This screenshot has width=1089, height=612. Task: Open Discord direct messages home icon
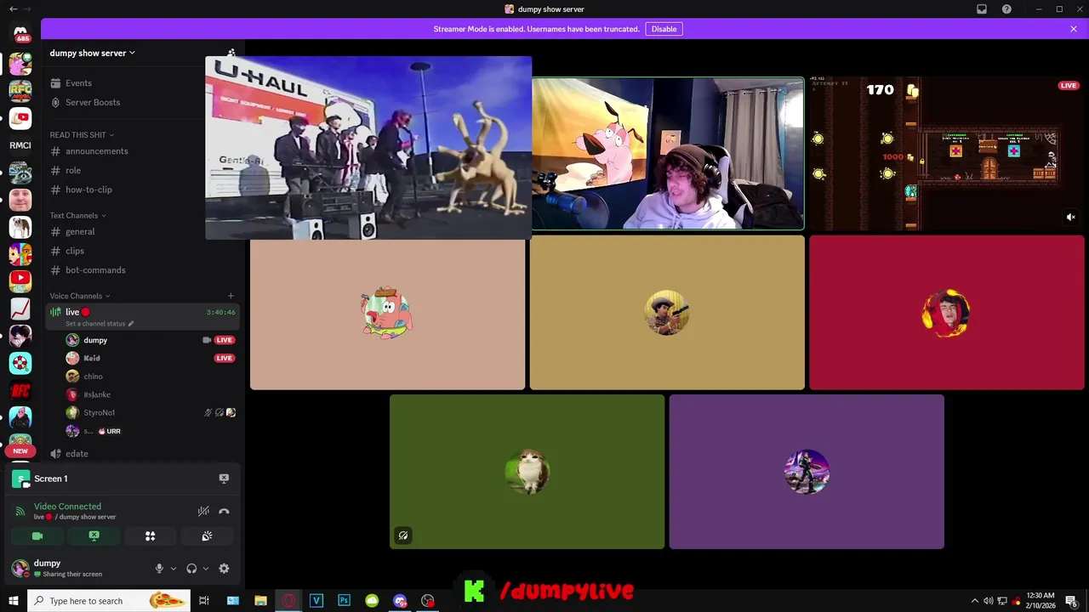(x=21, y=34)
